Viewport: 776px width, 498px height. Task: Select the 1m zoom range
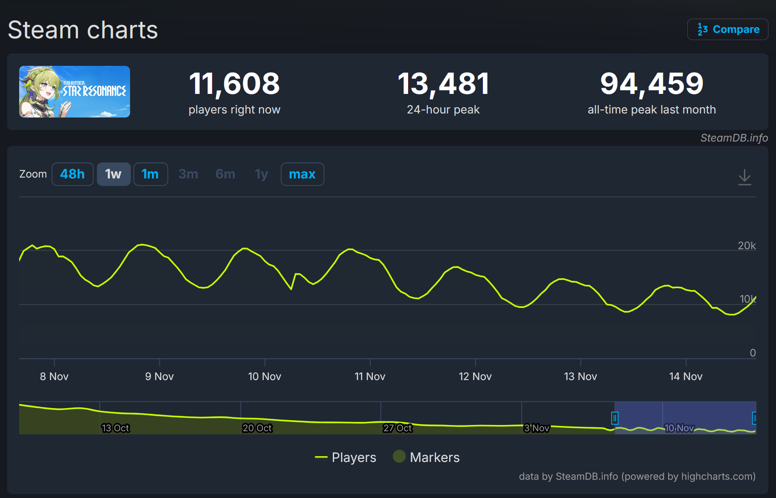(x=151, y=174)
